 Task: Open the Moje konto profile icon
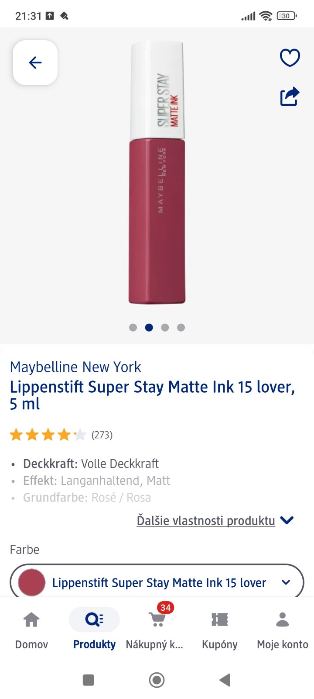coord(283,620)
